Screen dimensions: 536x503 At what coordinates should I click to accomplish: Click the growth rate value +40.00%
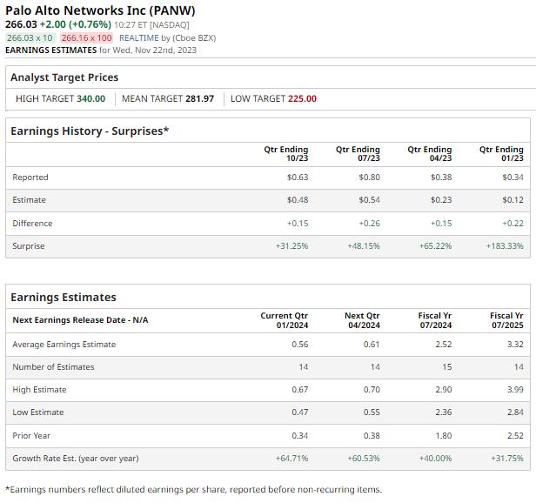pos(435,459)
